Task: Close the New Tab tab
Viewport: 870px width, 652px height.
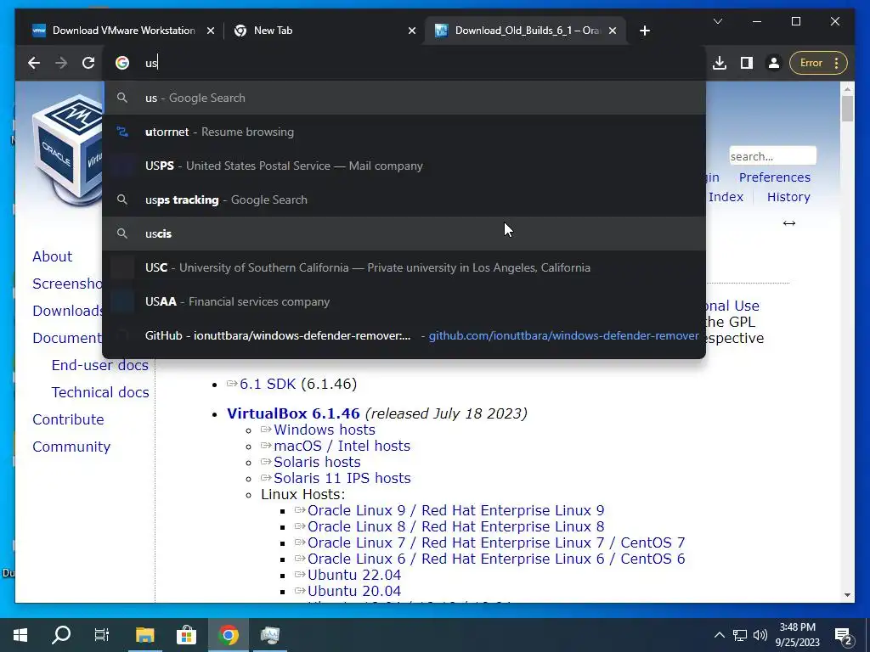Action: point(412,31)
